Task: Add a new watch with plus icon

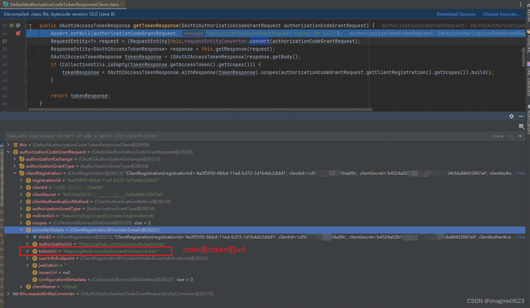Action: point(512,136)
